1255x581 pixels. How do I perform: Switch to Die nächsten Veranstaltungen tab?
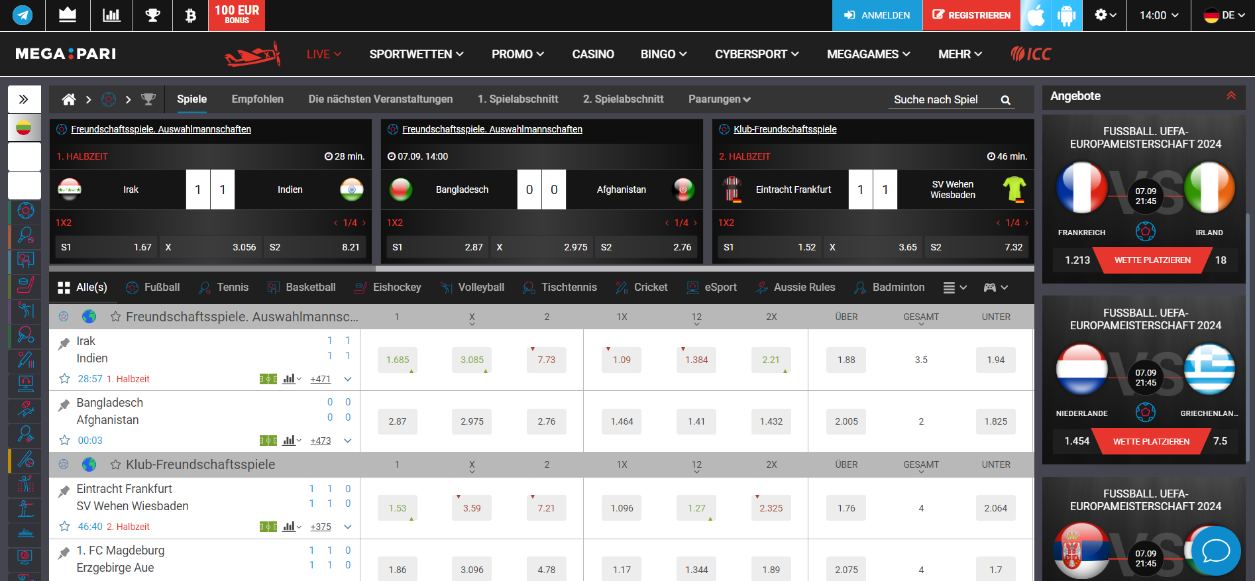pyautogui.click(x=380, y=99)
